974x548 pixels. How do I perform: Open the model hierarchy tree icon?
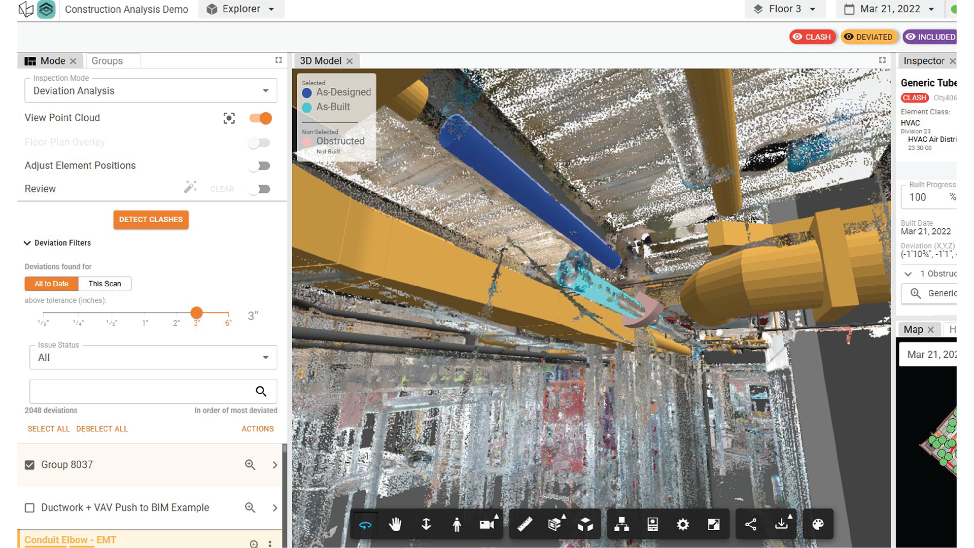tap(621, 524)
